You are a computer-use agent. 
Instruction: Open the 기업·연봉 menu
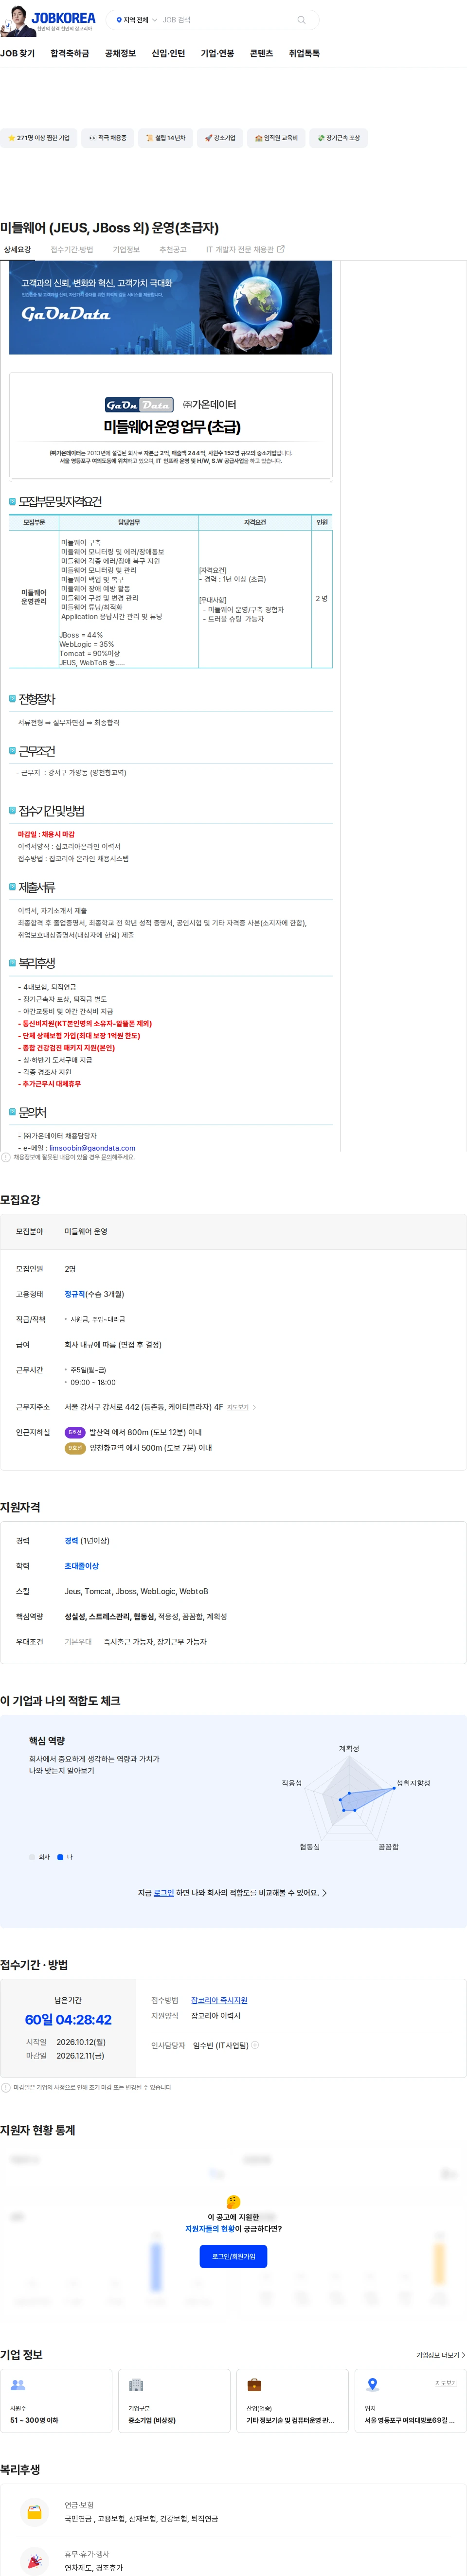(217, 53)
